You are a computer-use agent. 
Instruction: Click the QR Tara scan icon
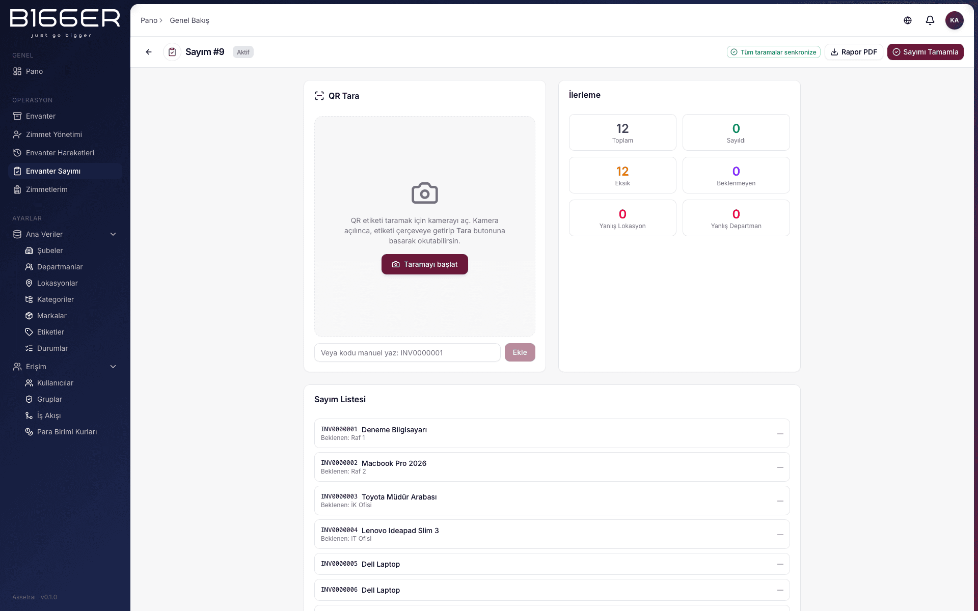(x=319, y=96)
